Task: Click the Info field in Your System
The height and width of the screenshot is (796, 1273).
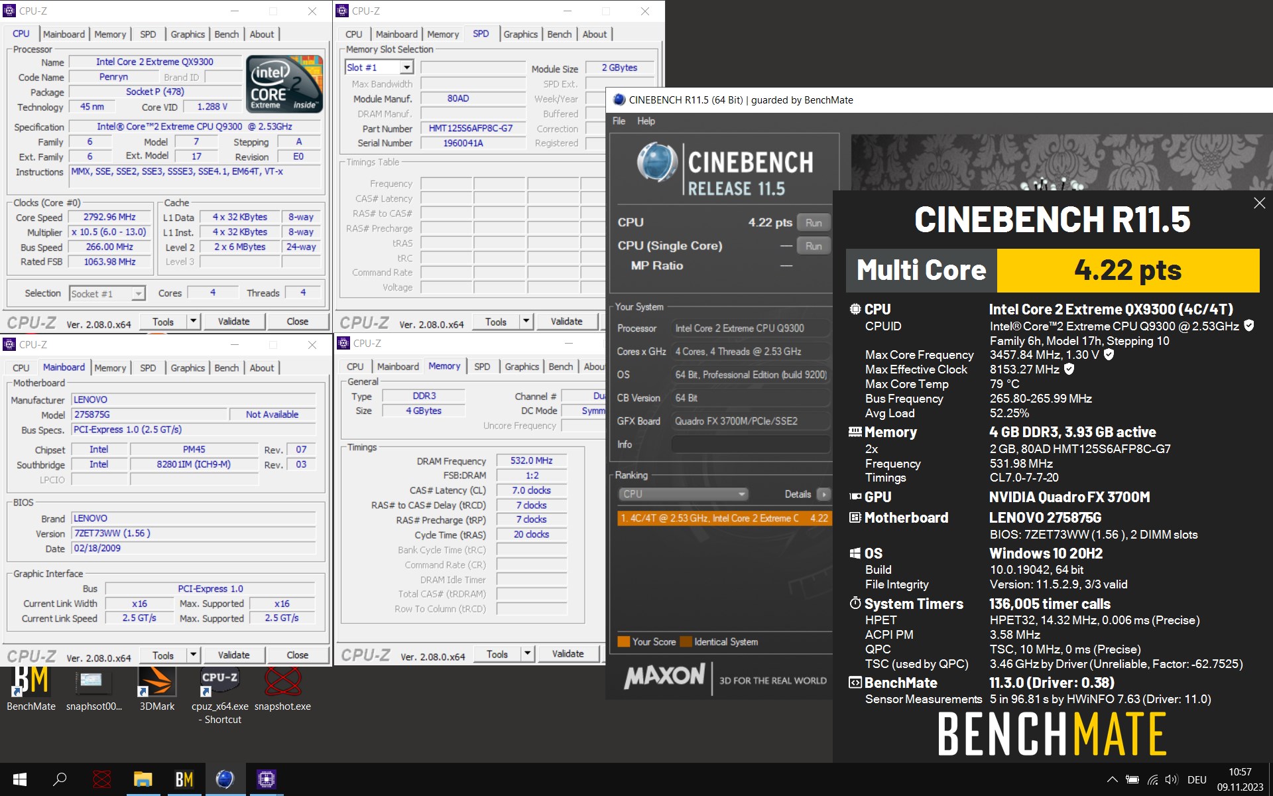Action: tap(751, 444)
